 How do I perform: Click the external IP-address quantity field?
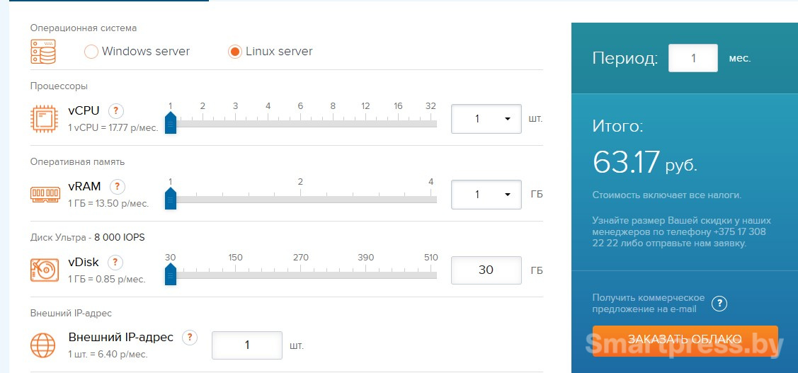pyautogui.click(x=247, y=345)
